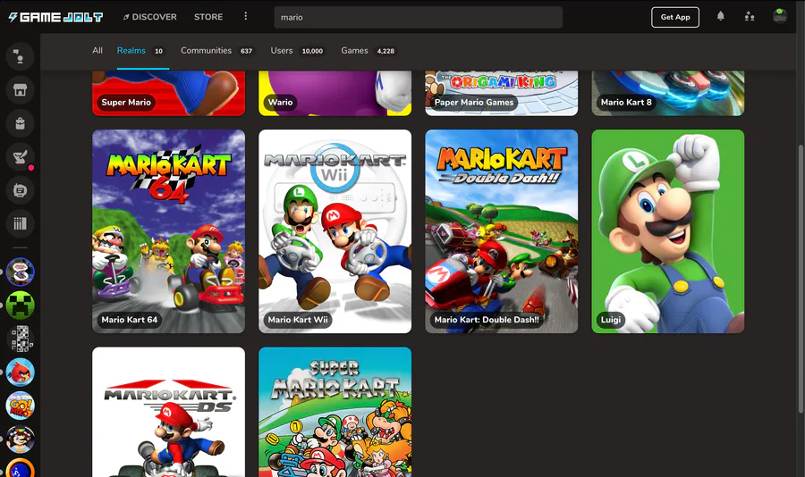The height and width of the screenshot is (477, 805).
Task: Open the Mario Kart 8 realm card
Action: tap(668, 93)
